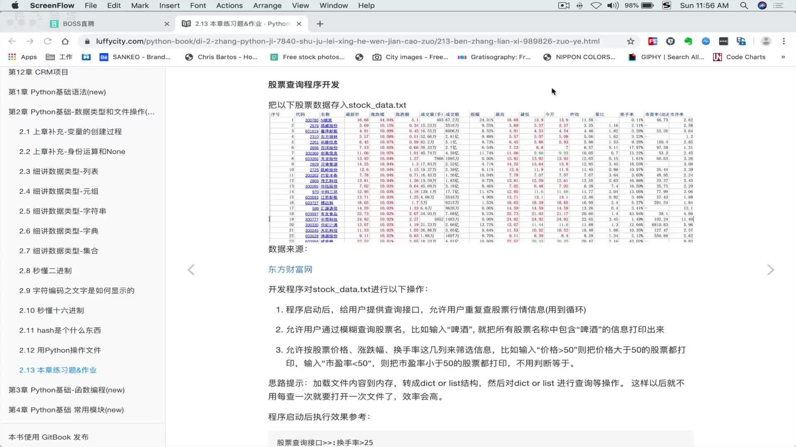Image resolution: width=796 pixels, height=447 pixels.
Task: Open the Chris Bartos bookmark
Action: coord(221,57)
